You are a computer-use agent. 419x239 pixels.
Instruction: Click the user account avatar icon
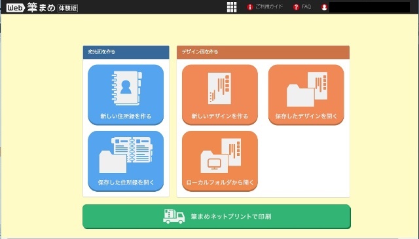pos(325,7)
